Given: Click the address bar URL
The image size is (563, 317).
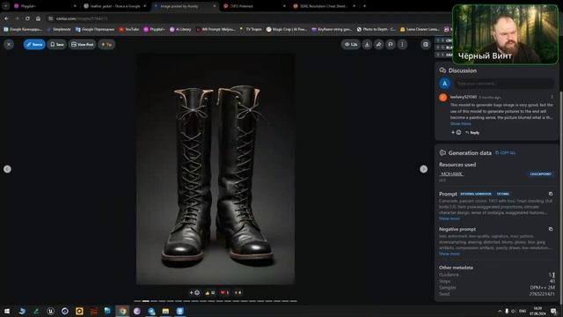Looking at the screenshot, I should click(x=82, y=18).
